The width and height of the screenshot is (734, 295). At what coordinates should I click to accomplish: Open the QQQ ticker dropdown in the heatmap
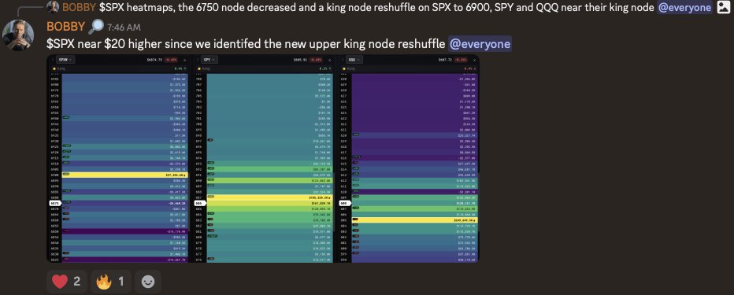354,60
